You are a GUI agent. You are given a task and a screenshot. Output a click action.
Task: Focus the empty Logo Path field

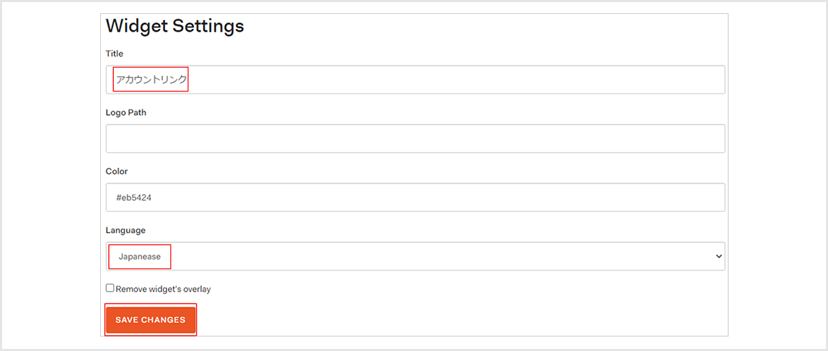coord(415,138)
